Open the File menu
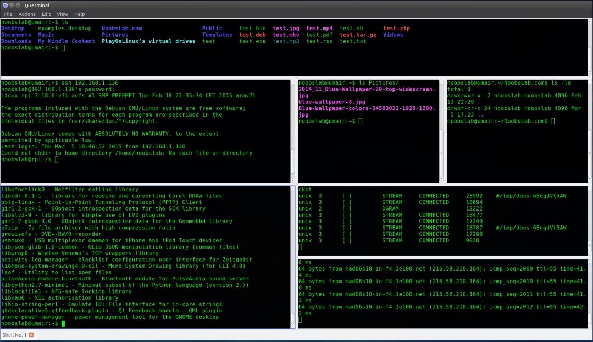The height and width of the screenshot is (342, 593). click(x=8, y=14)
